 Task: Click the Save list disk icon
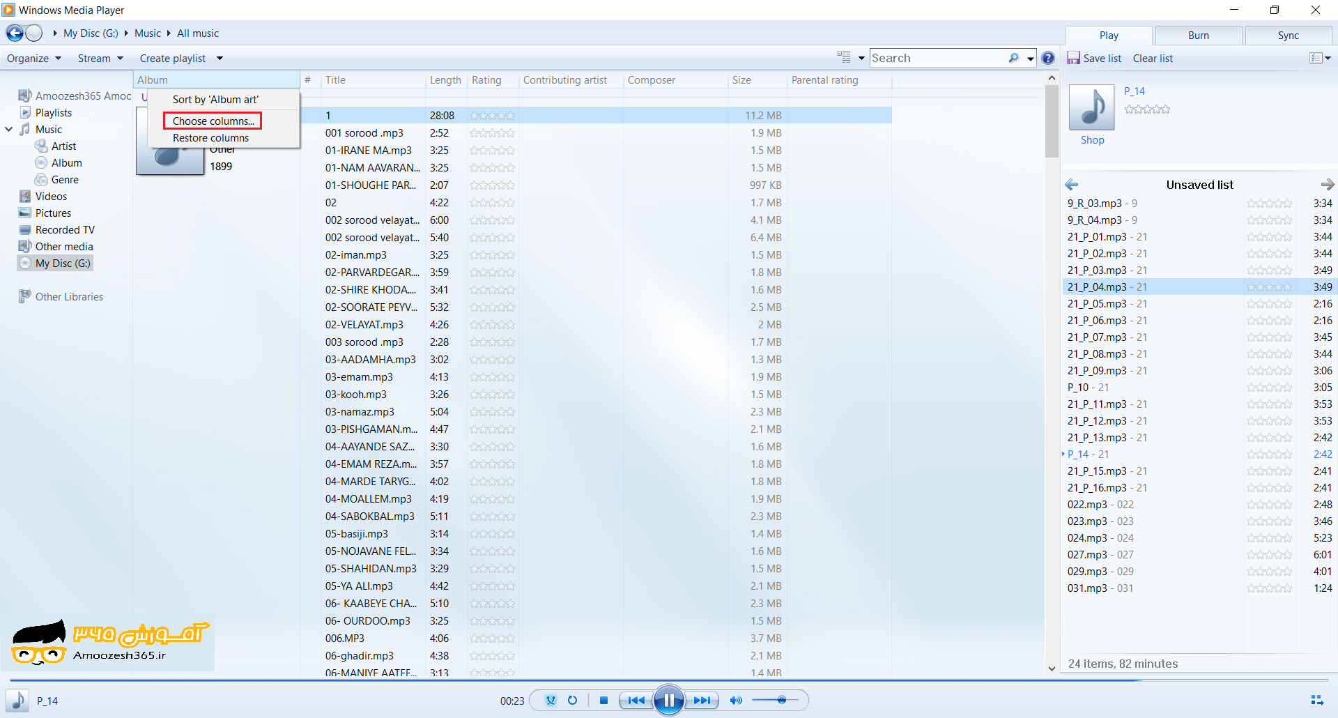pyautogui.click(x=1073, y=58)
